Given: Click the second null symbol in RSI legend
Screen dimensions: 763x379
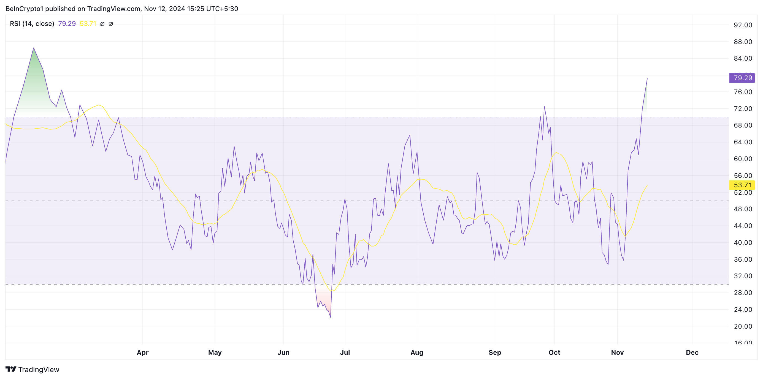Looking at the screenshot, I should pyautogui.click(x=111, y=24).
